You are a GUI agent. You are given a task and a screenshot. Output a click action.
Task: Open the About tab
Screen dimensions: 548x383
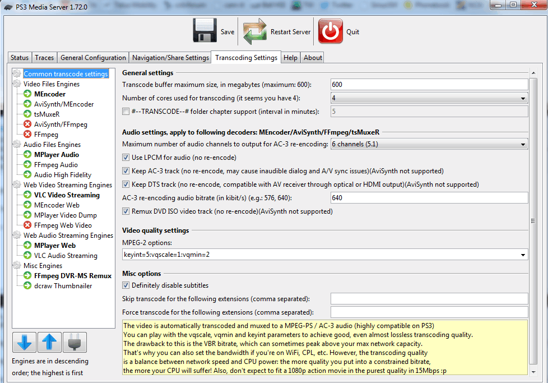tap(313, 58)
